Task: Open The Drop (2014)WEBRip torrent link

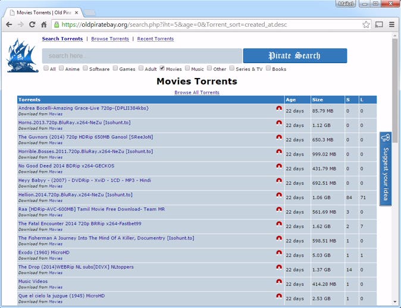Action: 76,267
